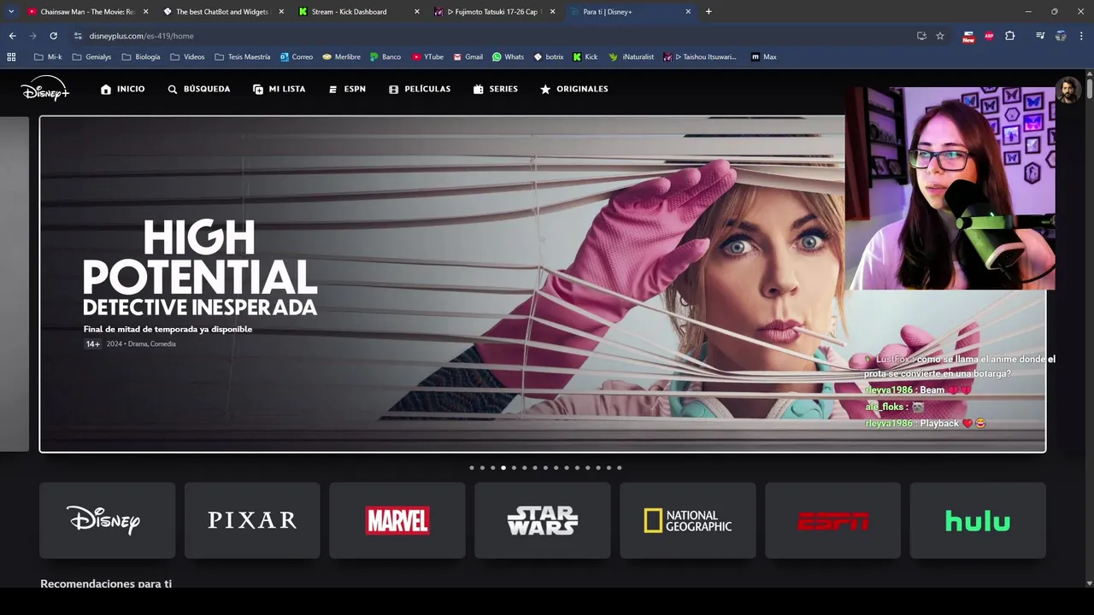This screenshot has width=1094, height=615.
Task: Open the ABP Adblock Plus extension
Action: coord(989,36)
